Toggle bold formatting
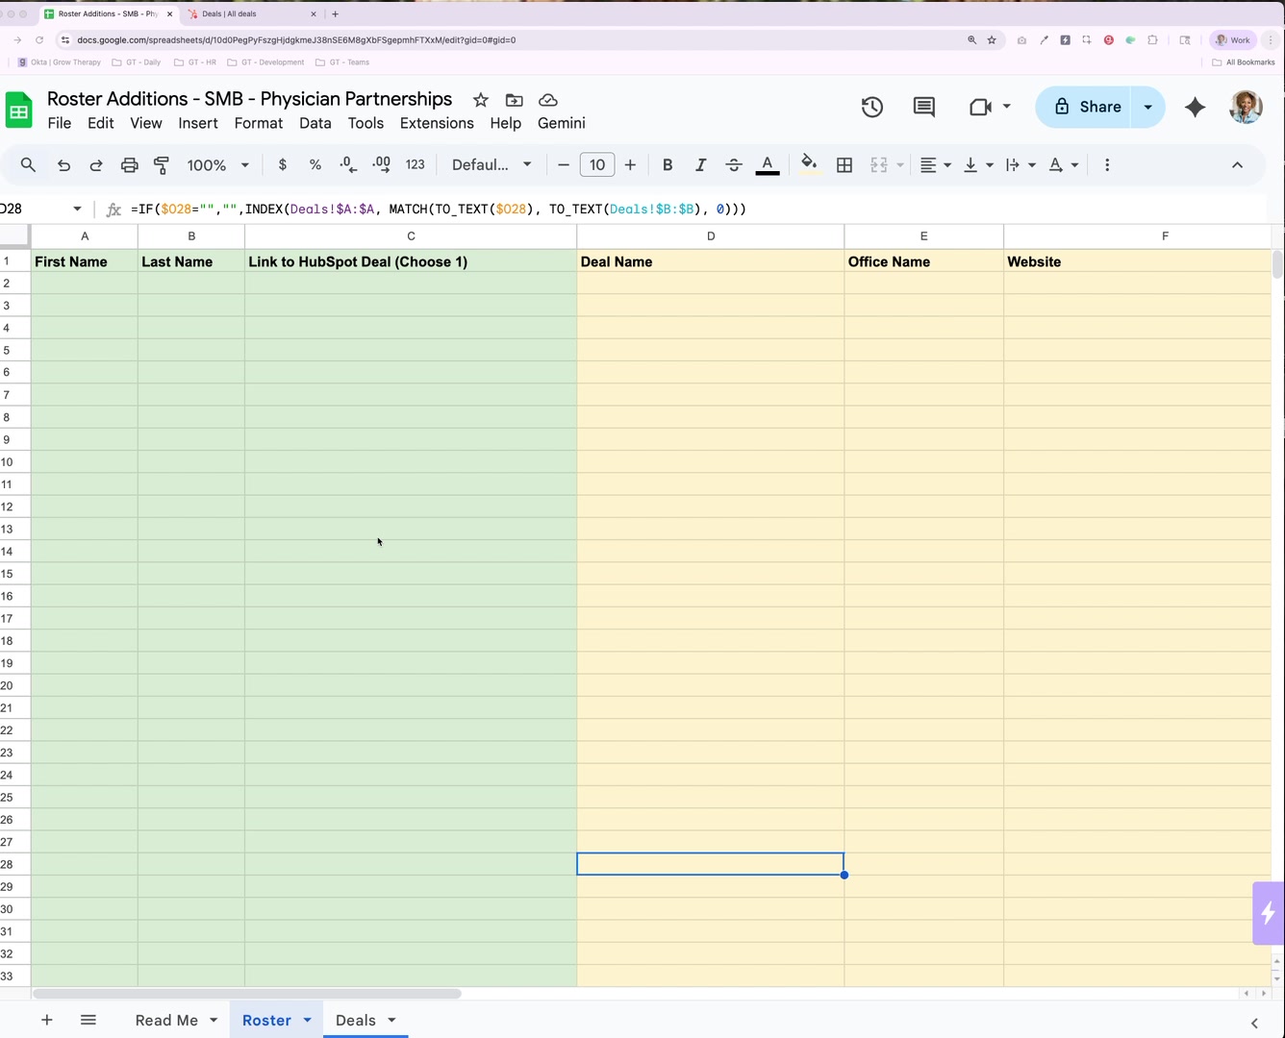The height and width of the screenshot is (1038, 1285). tap(668, 165)
